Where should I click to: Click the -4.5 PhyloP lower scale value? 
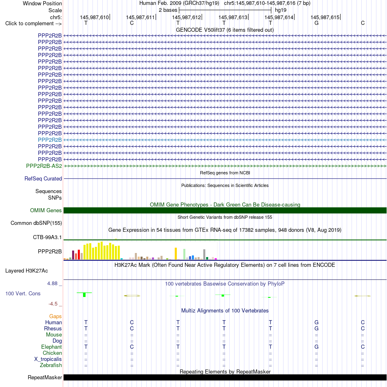[53, 304]
